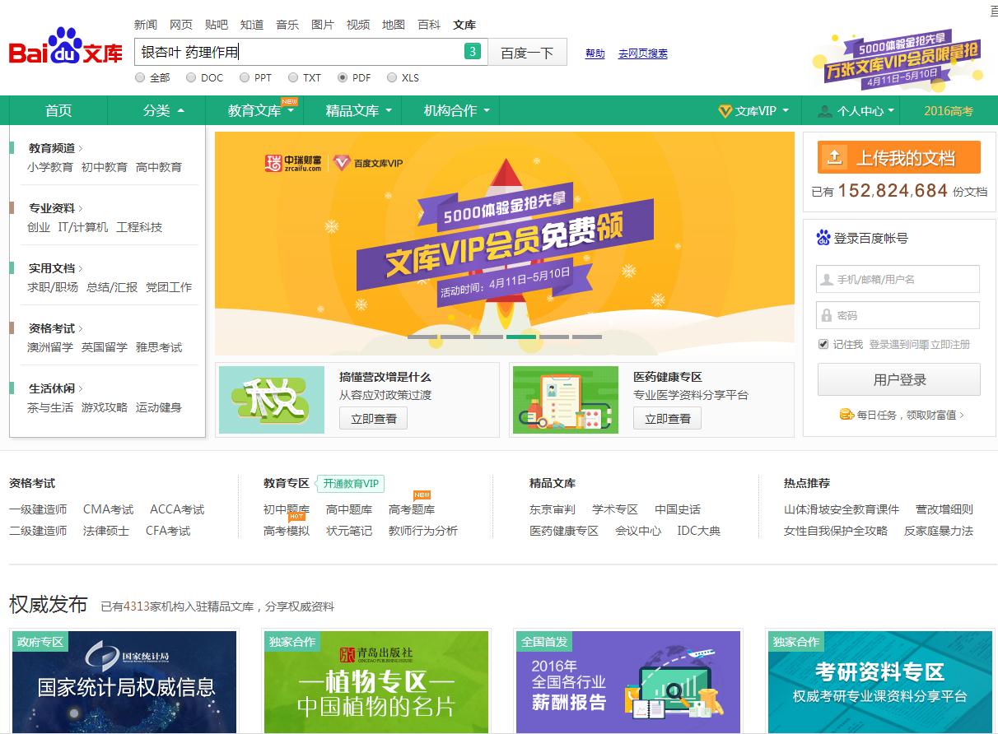Click the green number 3 badge in search box
The width and height of the screenshot is (998, 734).
click(473, 52)
